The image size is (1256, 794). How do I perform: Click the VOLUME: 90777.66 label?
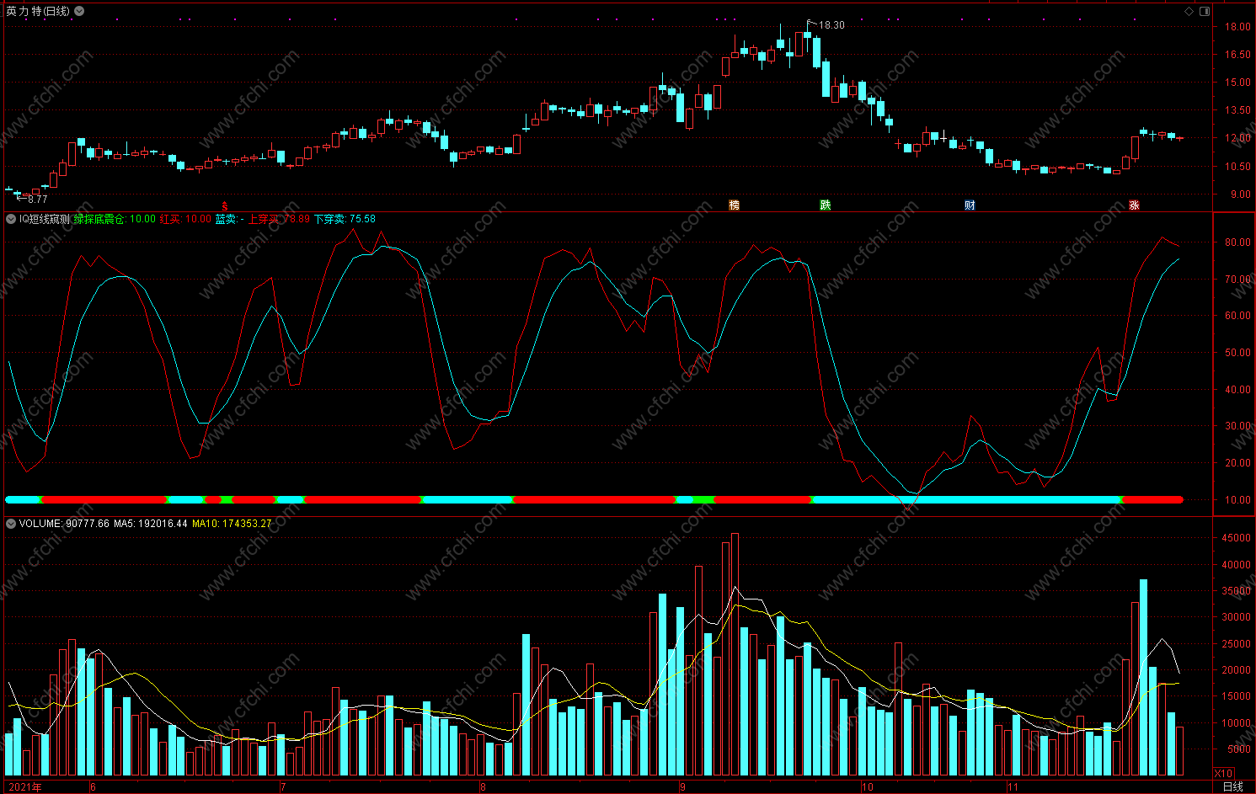click(64, 524)
